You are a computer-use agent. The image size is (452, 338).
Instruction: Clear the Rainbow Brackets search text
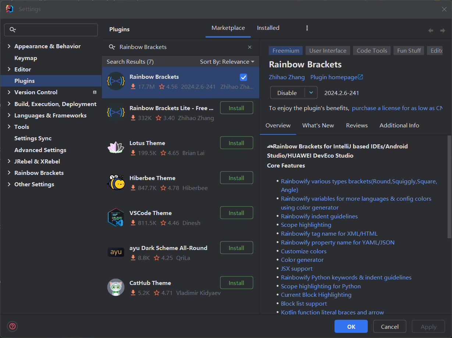pos(250,47)
